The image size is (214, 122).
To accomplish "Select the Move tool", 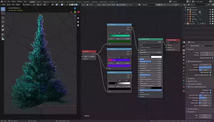I will [3, 18].
